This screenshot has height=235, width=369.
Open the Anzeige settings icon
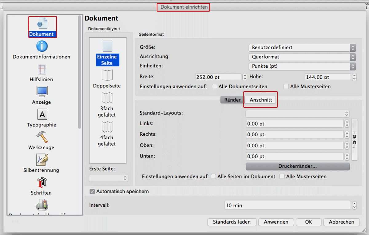(x=42, y=92)
